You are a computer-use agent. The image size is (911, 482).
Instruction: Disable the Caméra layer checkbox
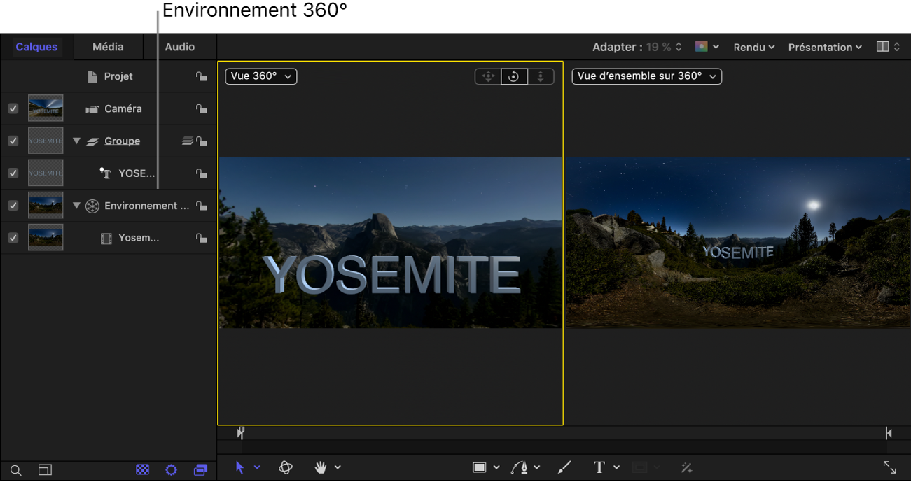tap(13, 108)
